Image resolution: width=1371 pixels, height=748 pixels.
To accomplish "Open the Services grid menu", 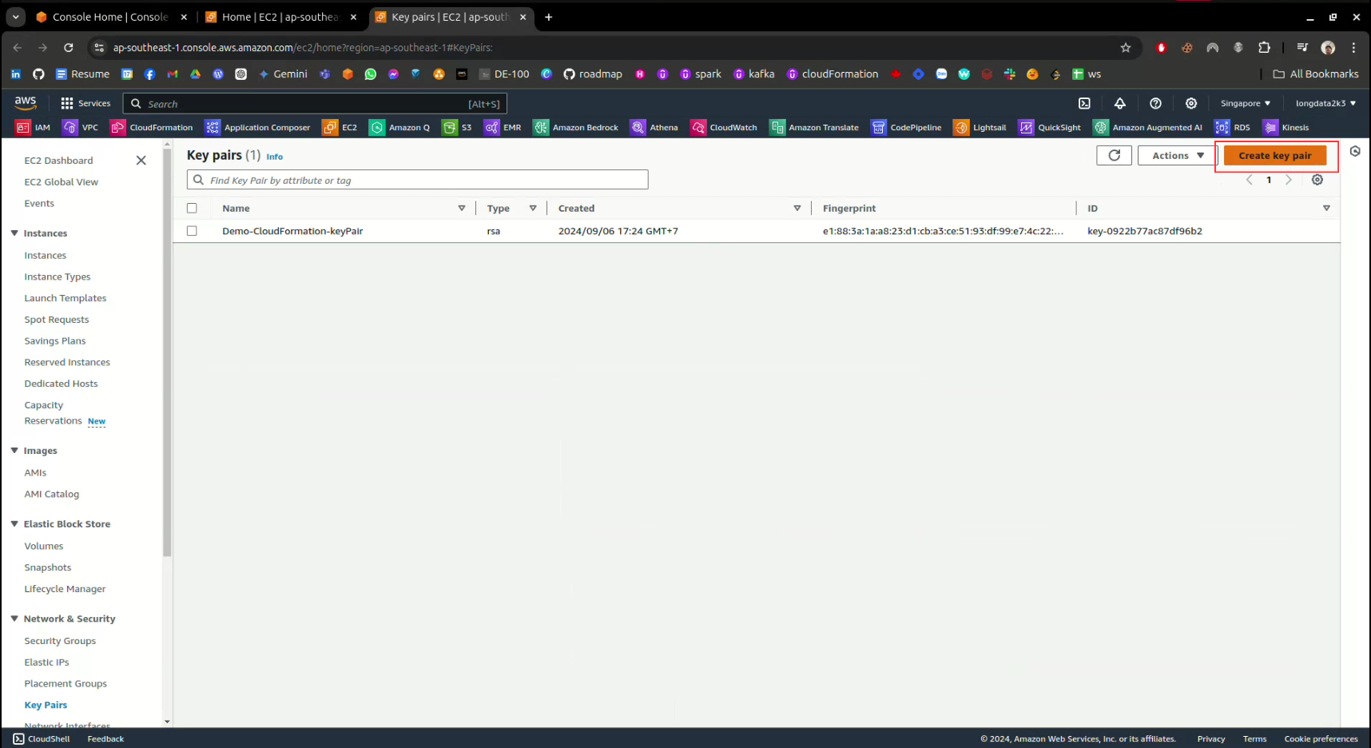I will click(x=85, y=103).
